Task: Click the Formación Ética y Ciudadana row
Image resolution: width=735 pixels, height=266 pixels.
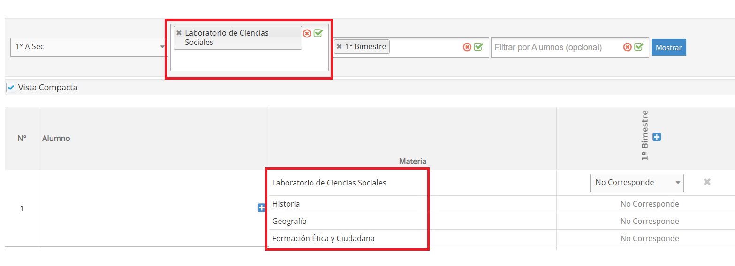Action: point(323,238)
